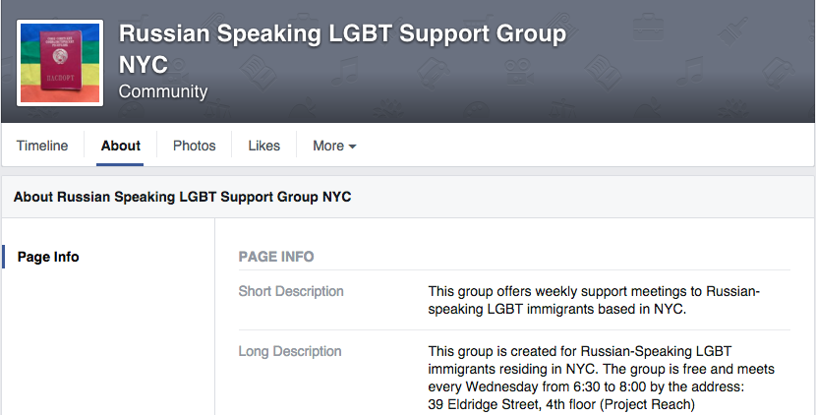Viewport: 816px width, 415px height.
Task: Click the passport profile picture thumbnail
Action: click(x=62, y=61)
